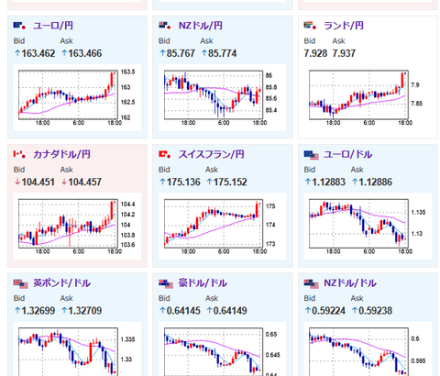Click the Euro/Dollar flag icon
This screenshot has height=376, width=440.
click(311, 155)
